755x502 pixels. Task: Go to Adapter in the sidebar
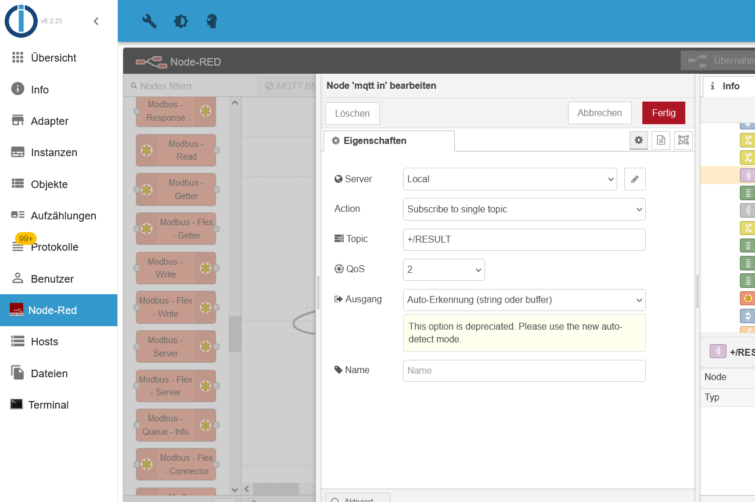(x=59, y=121)
